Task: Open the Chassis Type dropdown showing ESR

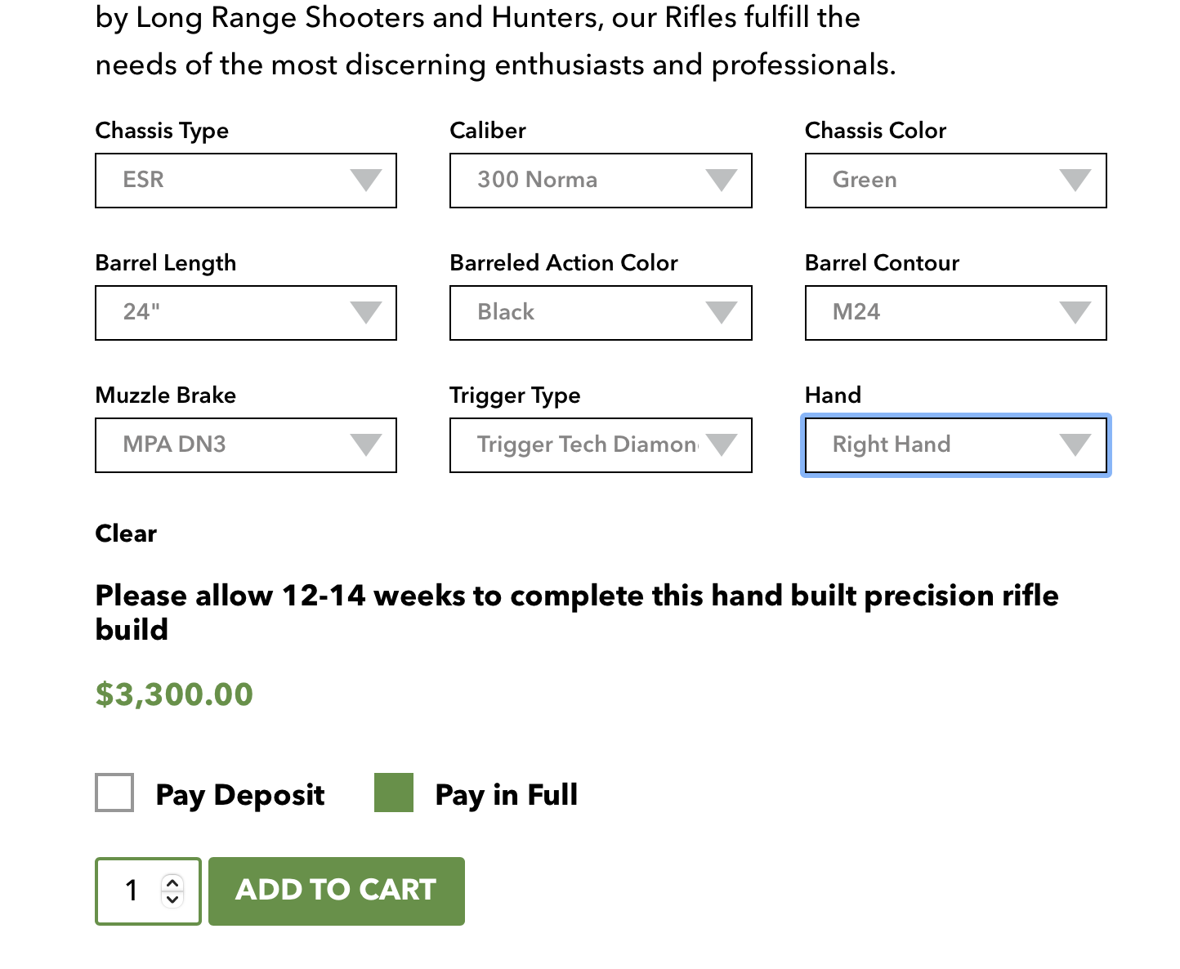Action: tap(246, 181)
